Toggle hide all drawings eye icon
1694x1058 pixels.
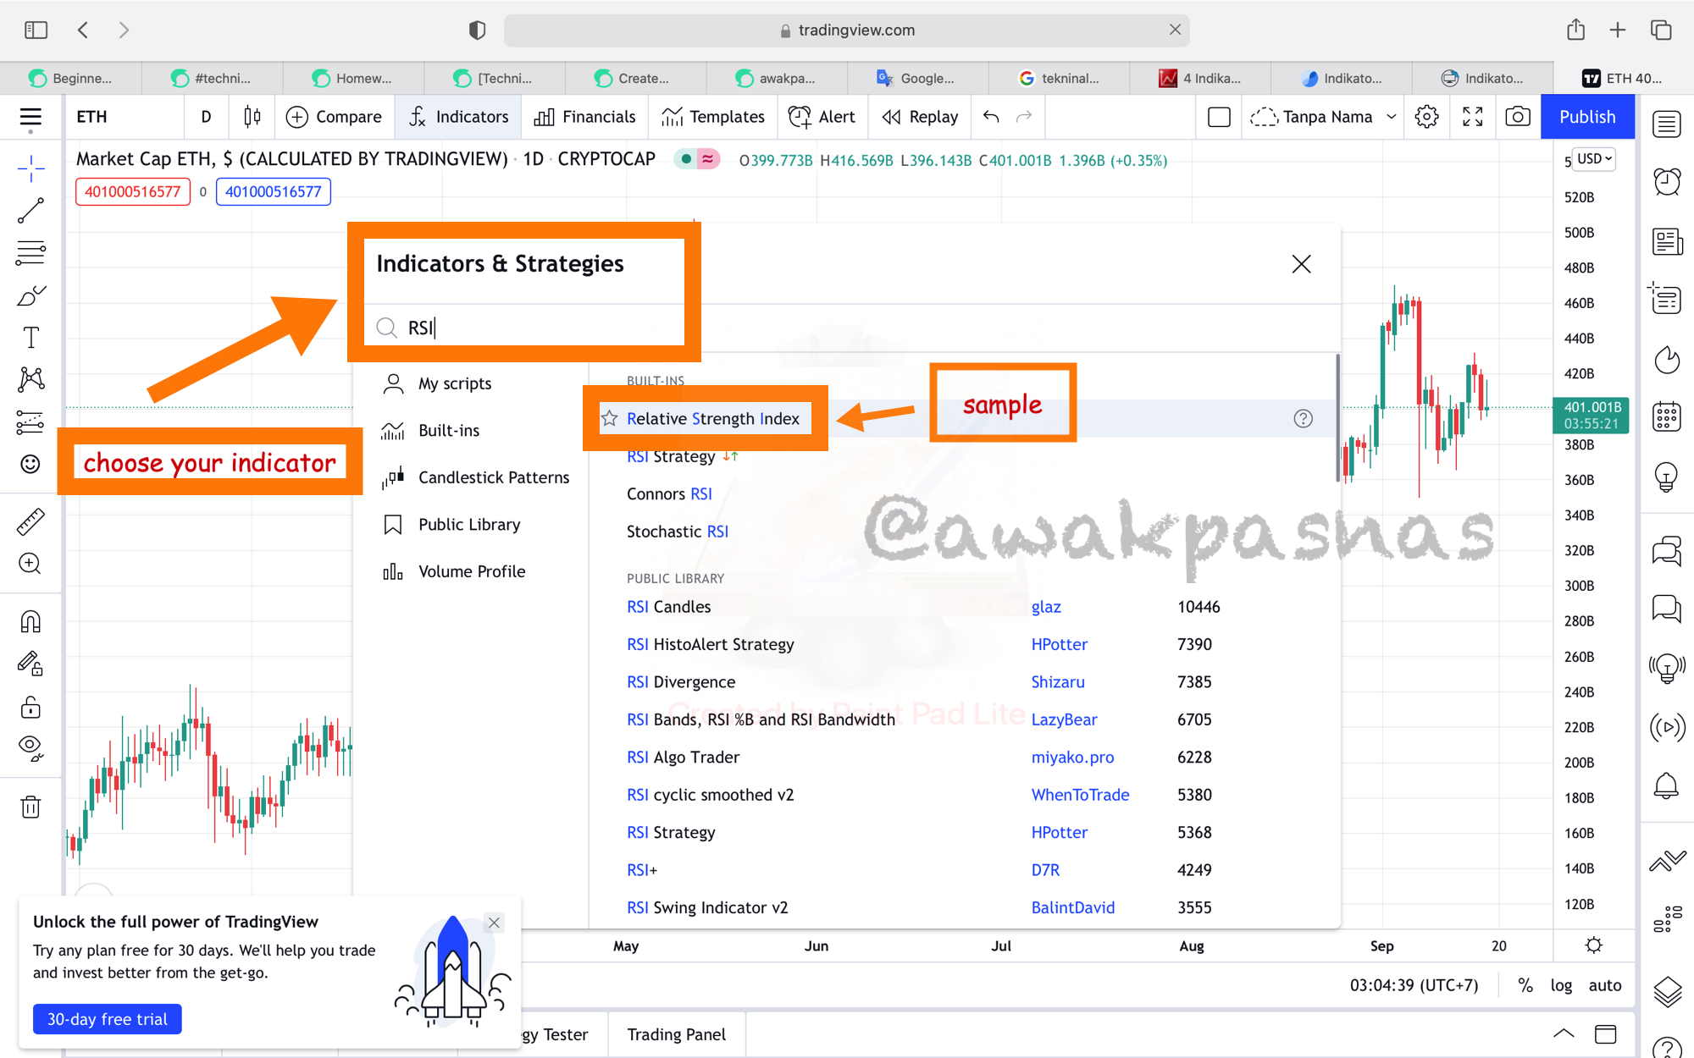click(x=30, y=747)
